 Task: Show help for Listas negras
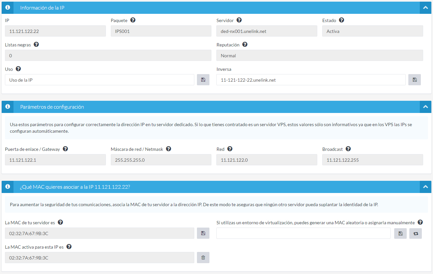point(36,44)
